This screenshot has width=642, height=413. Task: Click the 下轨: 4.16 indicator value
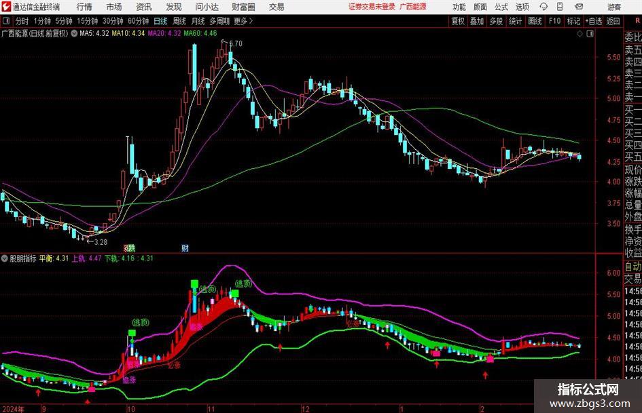[119, 258]
